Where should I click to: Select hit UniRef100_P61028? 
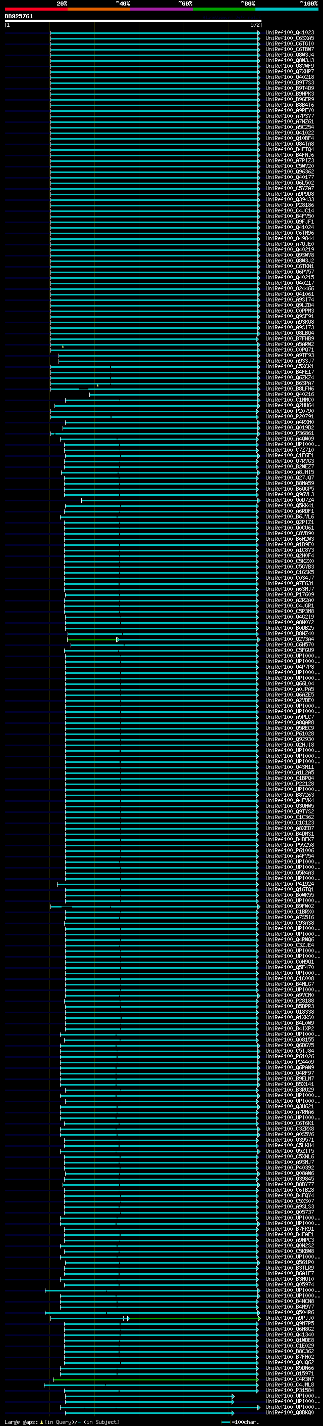coord(290,734)
